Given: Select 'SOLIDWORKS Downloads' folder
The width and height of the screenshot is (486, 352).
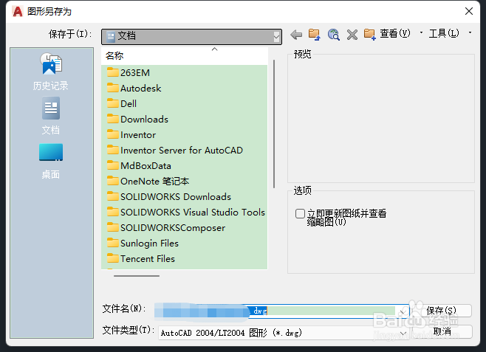Looking at the screenshot, I should click(169, 196).
